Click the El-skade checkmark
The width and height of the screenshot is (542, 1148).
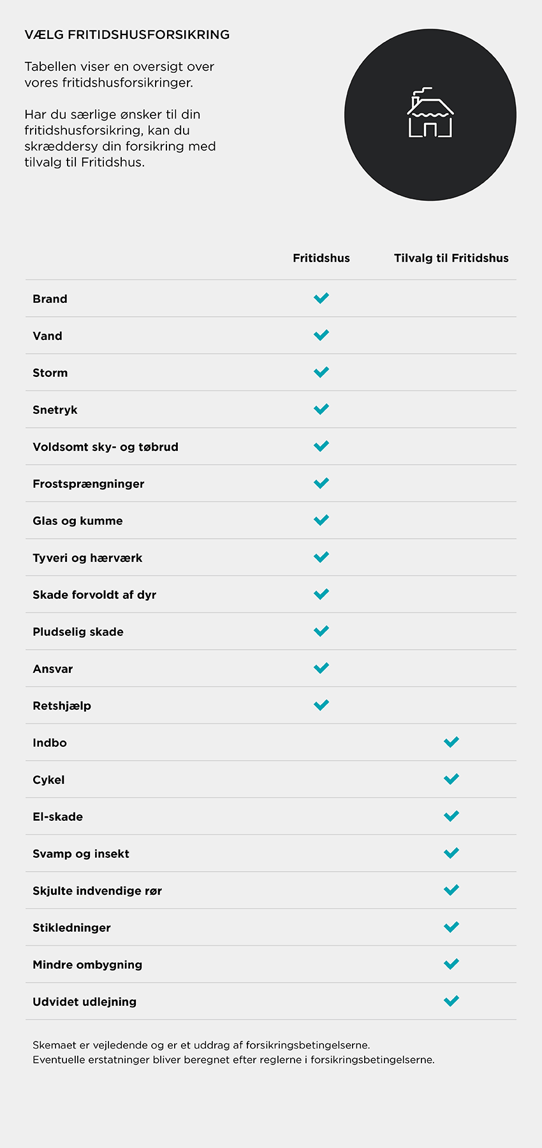451,816
